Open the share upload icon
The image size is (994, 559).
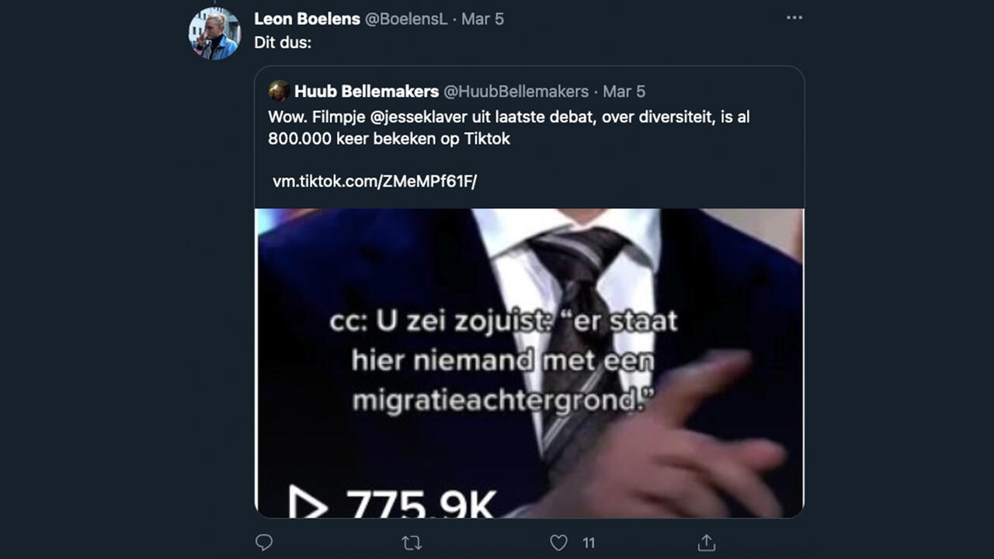[706, 542]
